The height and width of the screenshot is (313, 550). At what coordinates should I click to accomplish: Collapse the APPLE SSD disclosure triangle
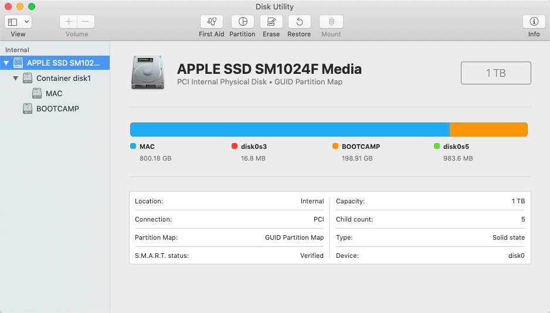pyautogui.click(x=6, y=63)
